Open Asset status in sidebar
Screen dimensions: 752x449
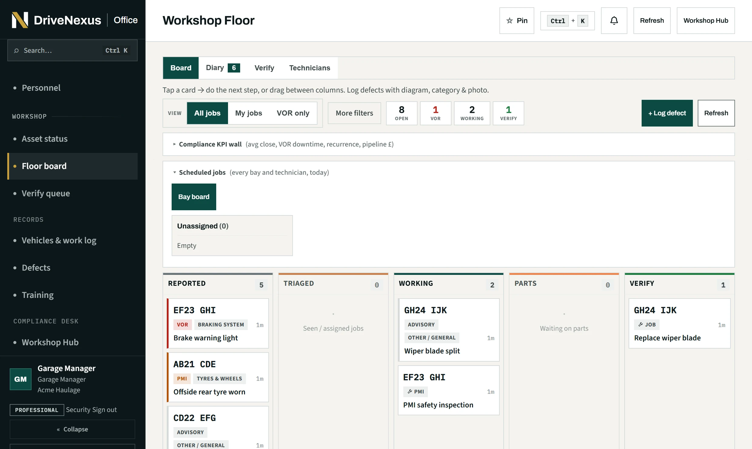click(72, 139)
